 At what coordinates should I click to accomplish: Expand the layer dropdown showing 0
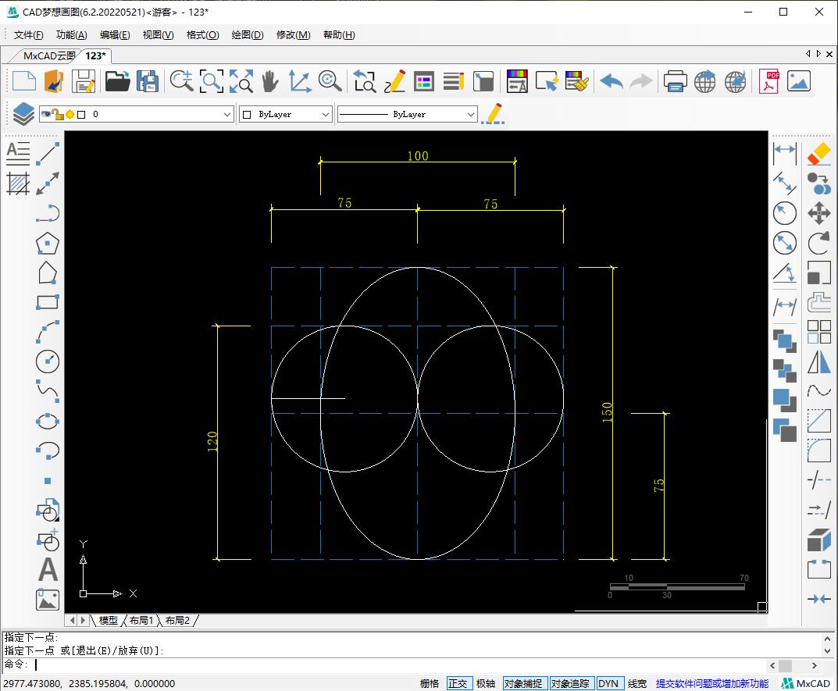227,114
